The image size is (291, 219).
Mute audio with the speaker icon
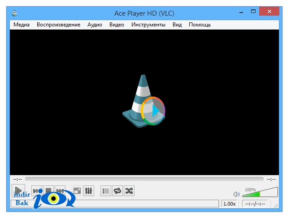pyautogui.click(x=236, y=194)
